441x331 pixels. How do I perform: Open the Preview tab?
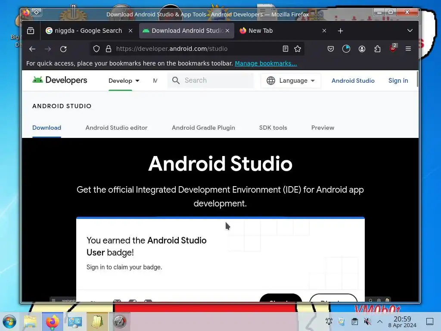coord(323,128)
